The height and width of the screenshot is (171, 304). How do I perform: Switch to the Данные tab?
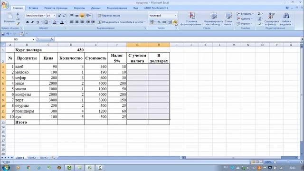click(x=96, y=8)
